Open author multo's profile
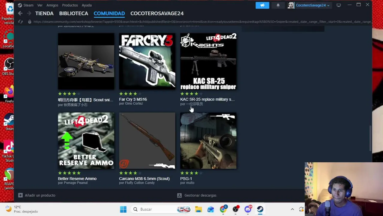Screen dimensions: 383x216 click(190, 183)
